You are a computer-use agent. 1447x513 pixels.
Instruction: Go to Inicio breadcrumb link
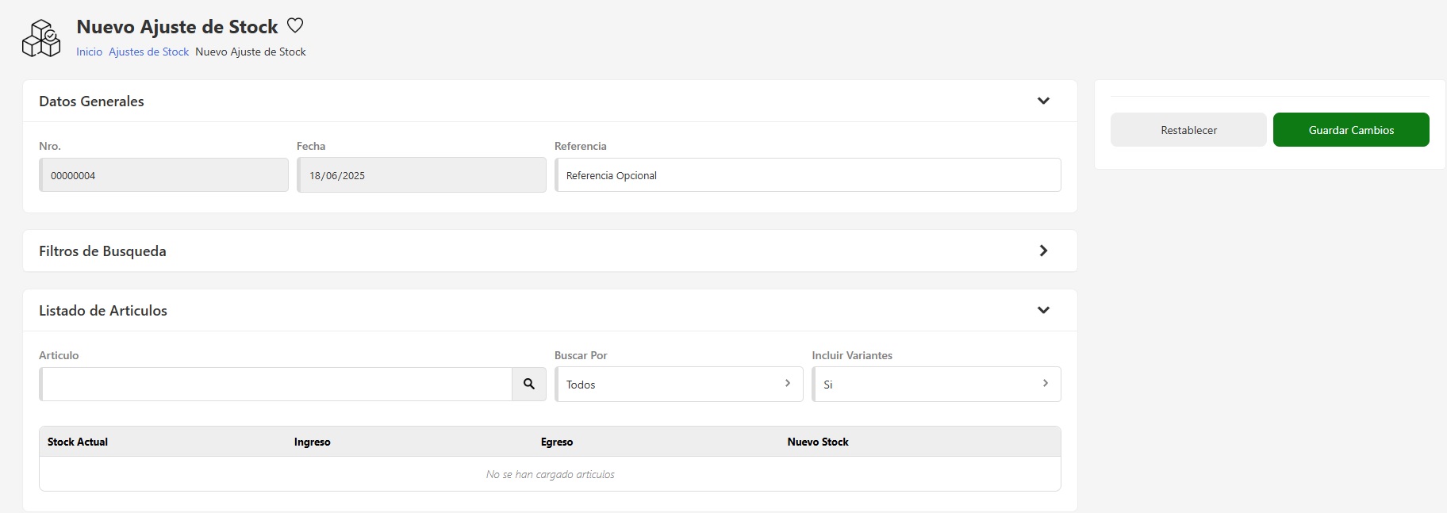pos(89,52)
